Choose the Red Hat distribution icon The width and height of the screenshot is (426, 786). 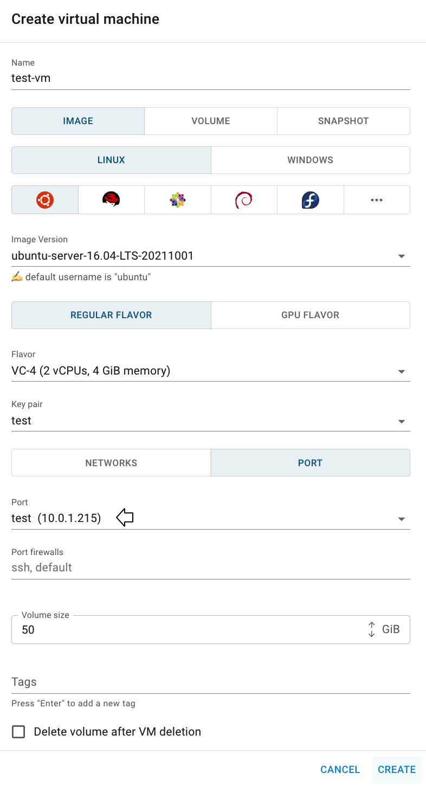pos(111,200)
